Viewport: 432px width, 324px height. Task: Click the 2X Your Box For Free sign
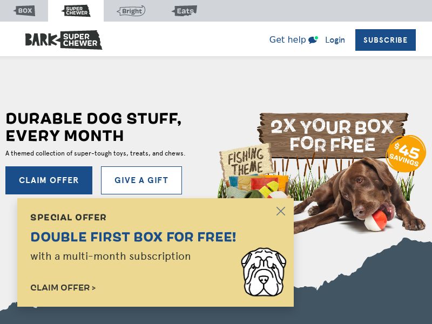332,135
